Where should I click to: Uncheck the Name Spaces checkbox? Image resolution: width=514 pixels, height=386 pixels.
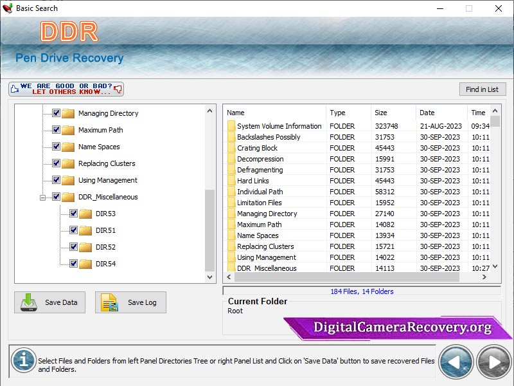point(56,147)
